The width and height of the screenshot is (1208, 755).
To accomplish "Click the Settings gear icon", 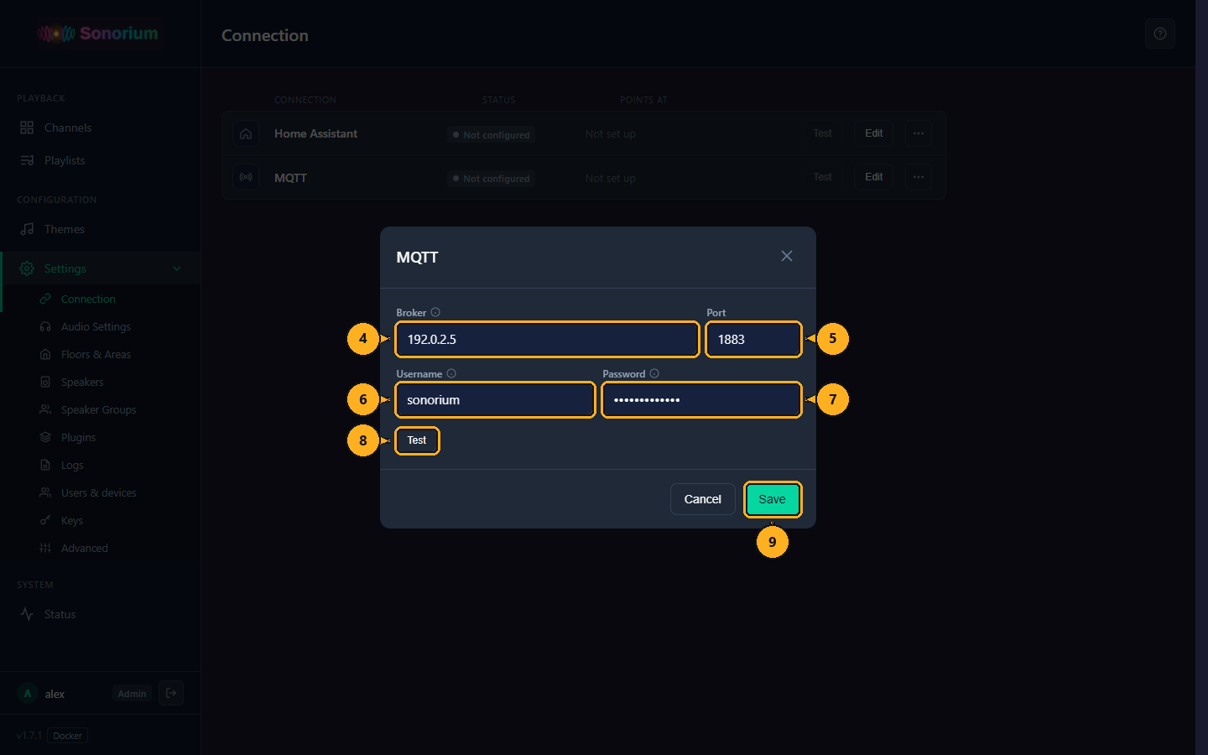I will 27,268.
